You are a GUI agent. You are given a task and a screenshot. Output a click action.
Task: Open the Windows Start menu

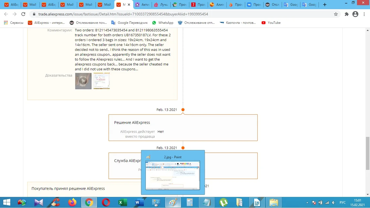(x=7, y=202)
